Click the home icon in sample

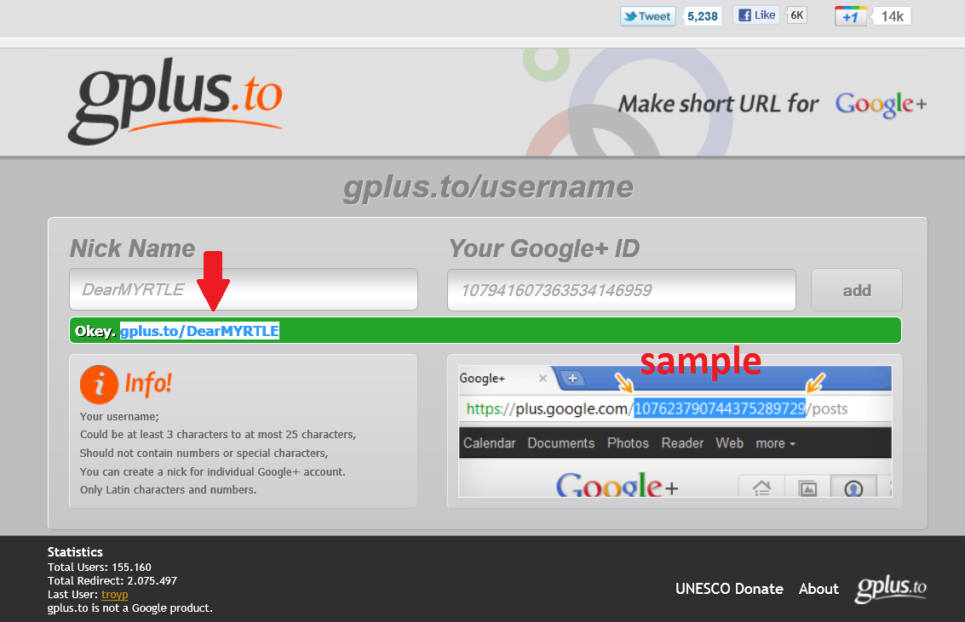click(762, 487)
